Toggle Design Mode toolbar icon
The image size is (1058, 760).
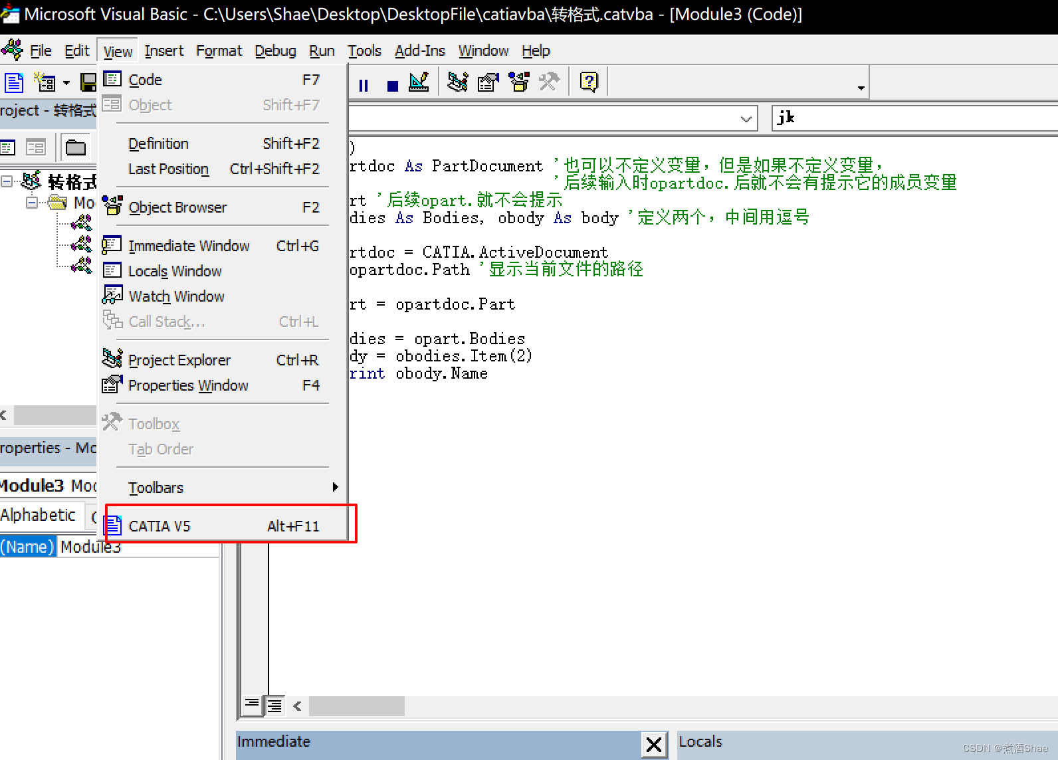(419, 82)
